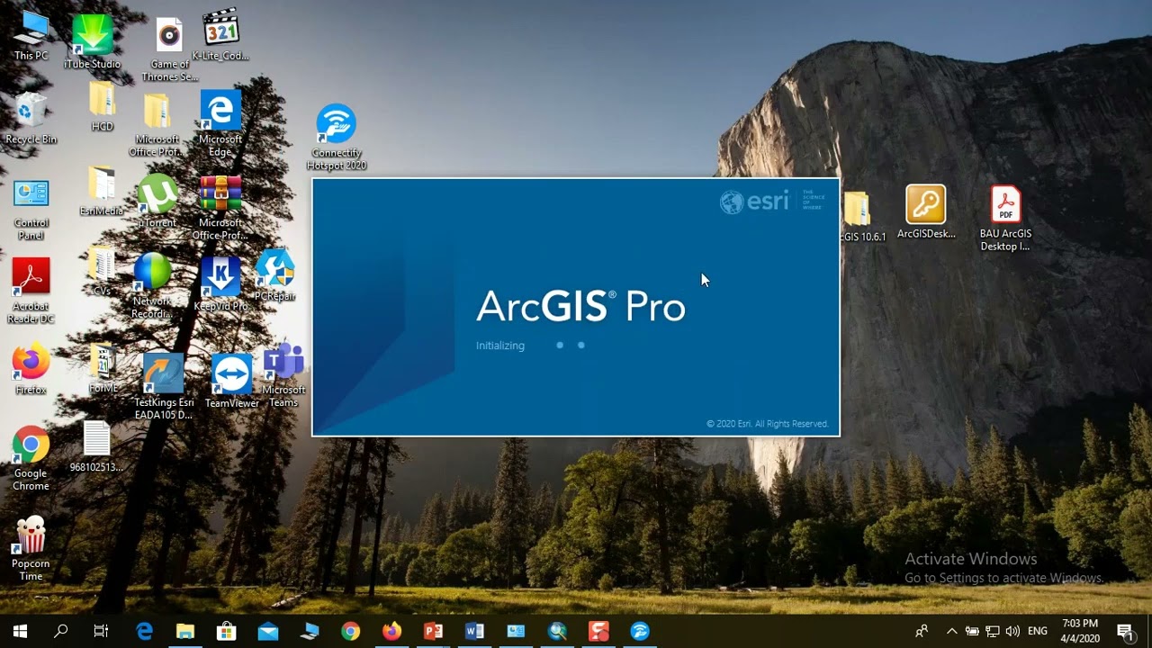Screen dimensions: 1152x648
Task: Open the People icon in system tray
Action: pyautogui.click(x=922, y=631)
